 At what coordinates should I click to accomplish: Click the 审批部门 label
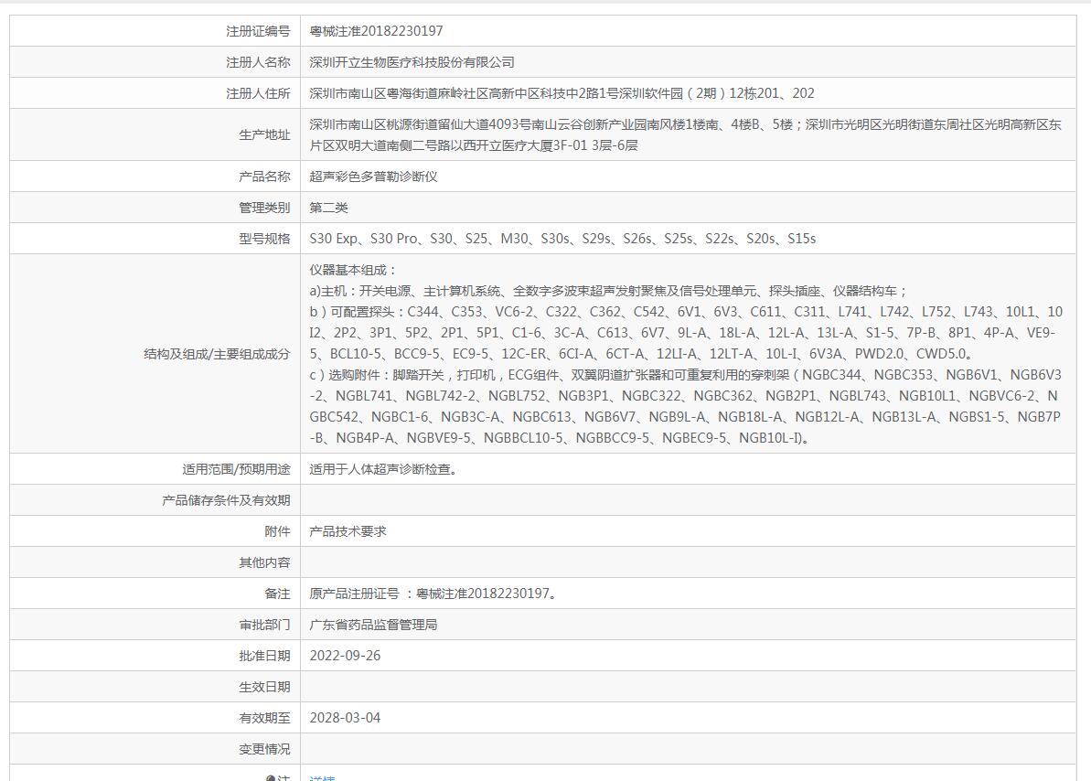(264, 626)
